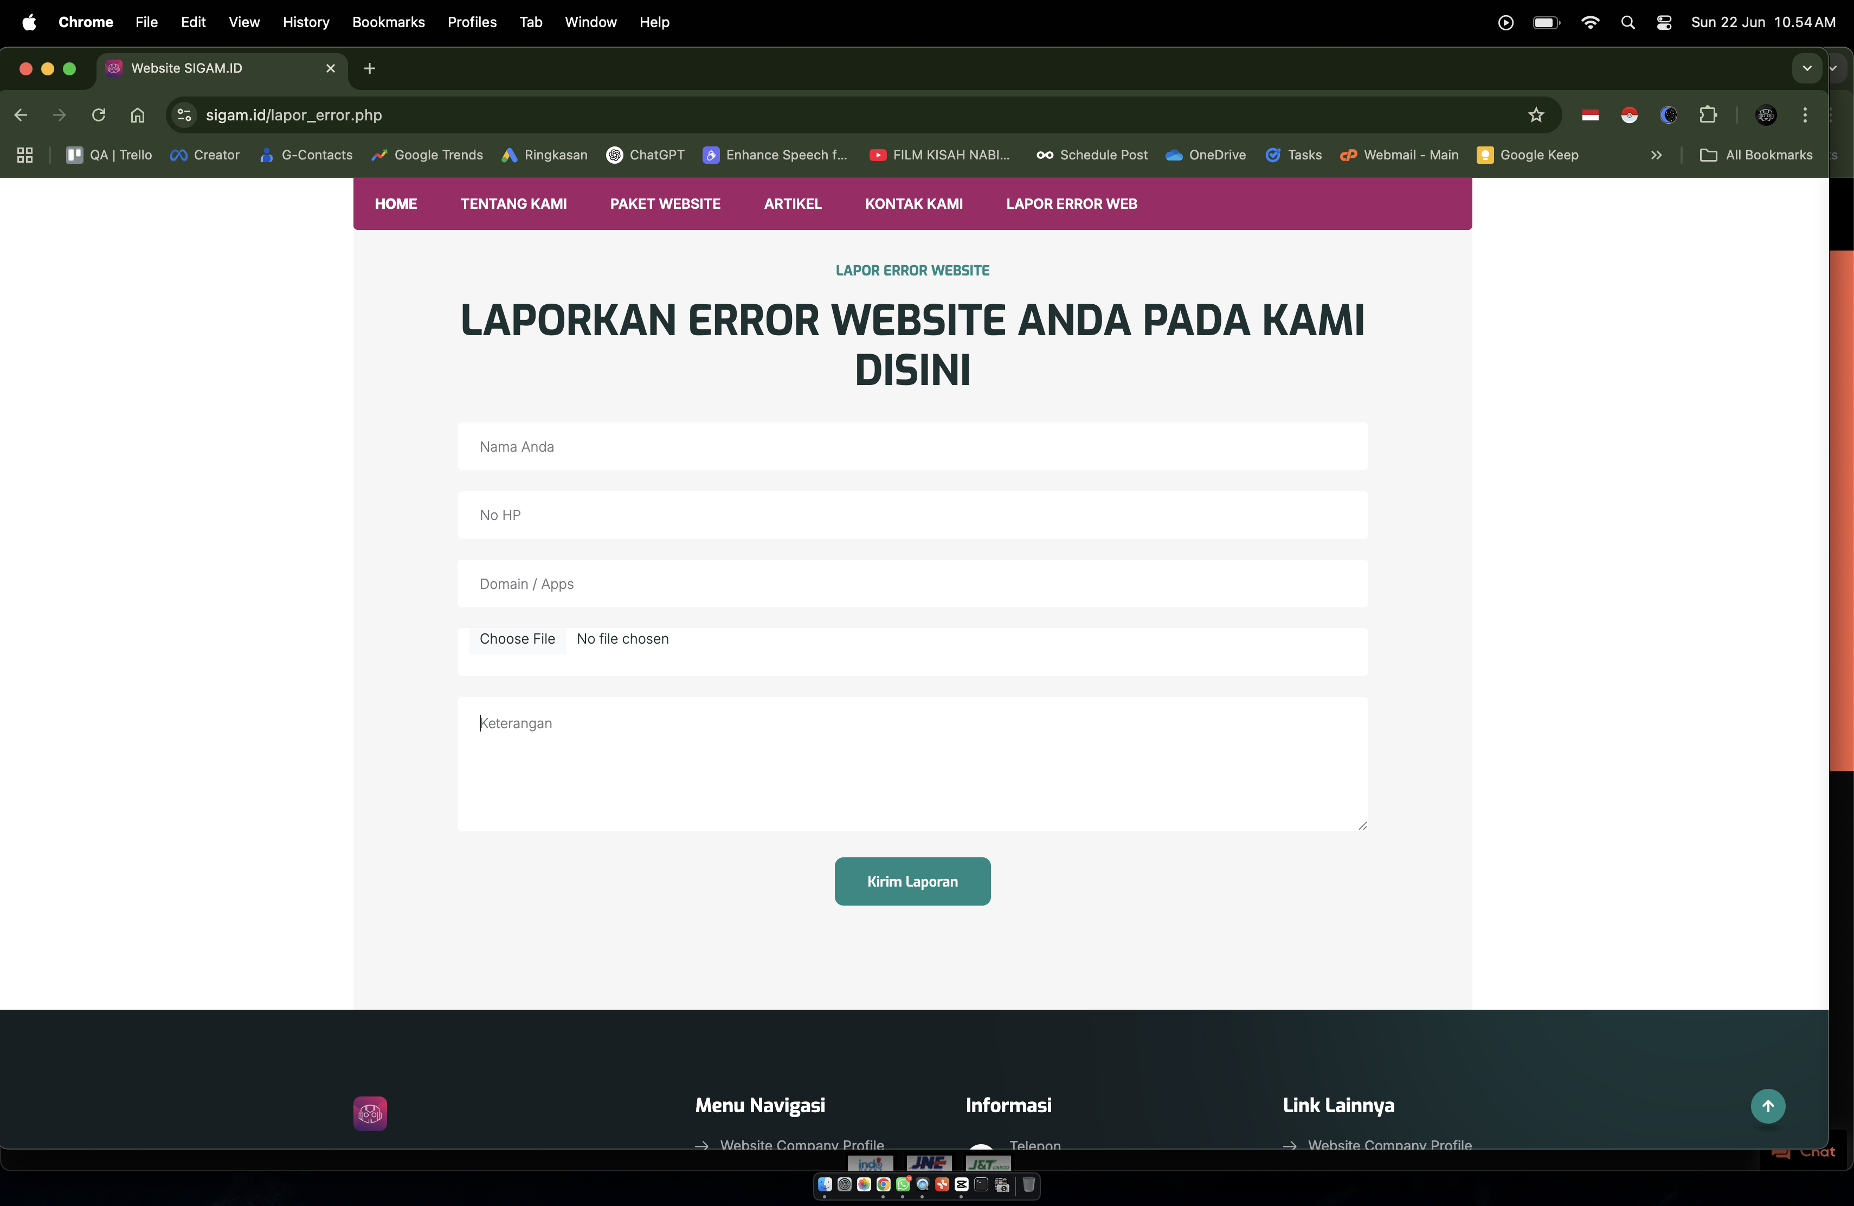The image size is (1854, 1206).
Task: Click the Chrome Extensions puzzle icon
Action: tap(1708, 116)
